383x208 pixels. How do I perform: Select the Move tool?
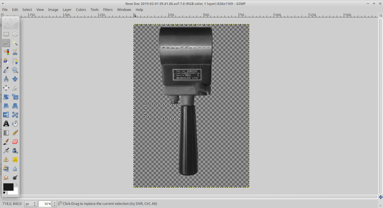15,79
